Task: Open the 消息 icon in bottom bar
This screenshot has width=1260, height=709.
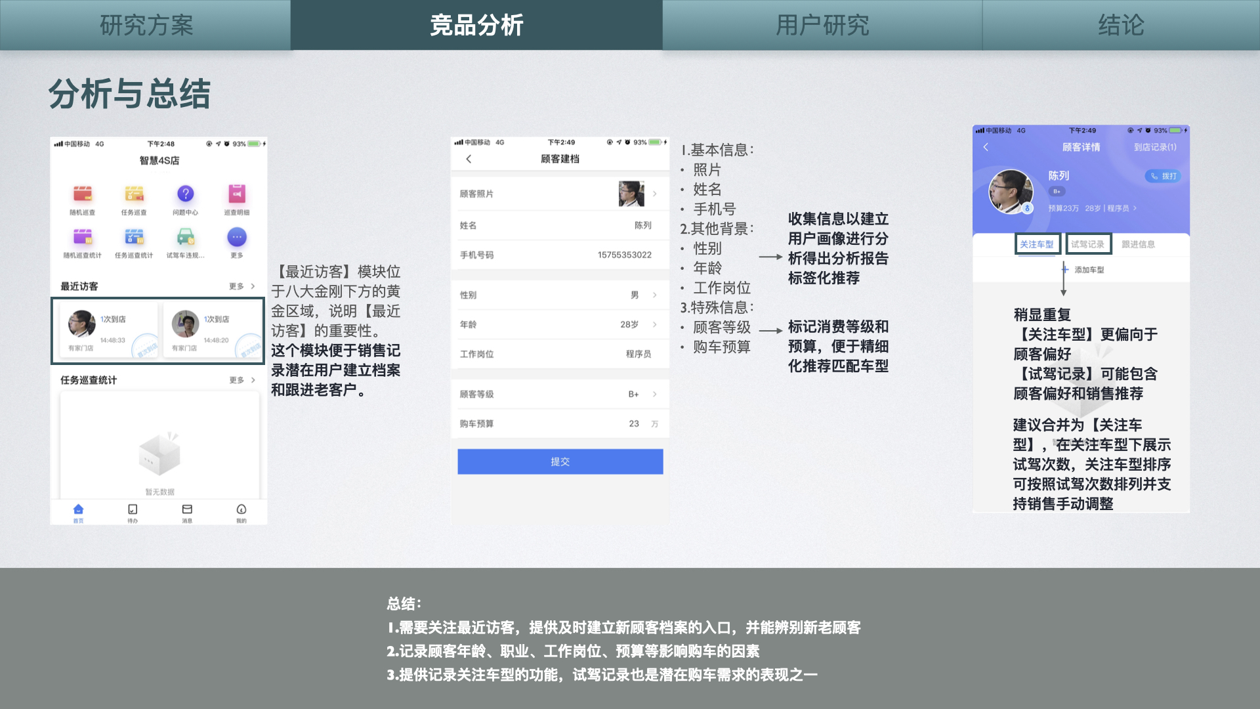Action: (x=187, y=511)
